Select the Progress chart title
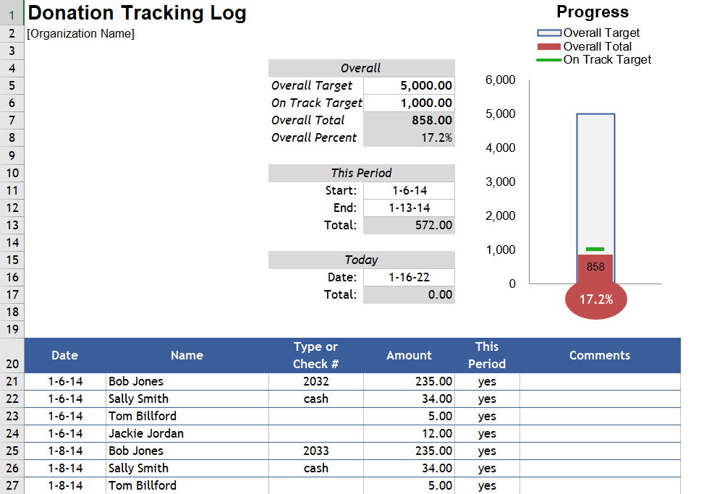 pos(592,12)
